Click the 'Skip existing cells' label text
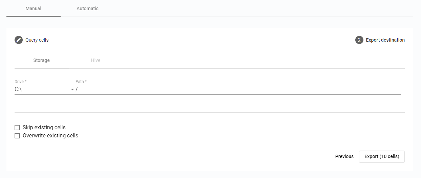The width and height of the screenshot is (421, 178). click(x=44, y=128)
